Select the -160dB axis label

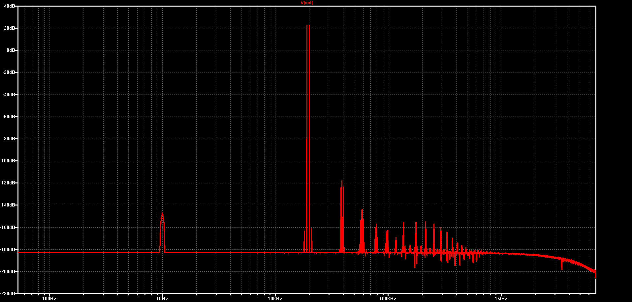tap(8, 227)
